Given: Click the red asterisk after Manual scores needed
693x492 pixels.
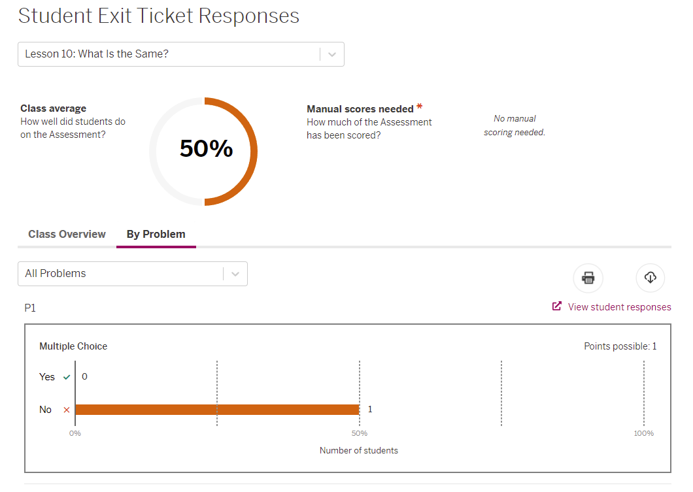Looking at the screenshot, I should pyautogui.click(x=420, y=107).
